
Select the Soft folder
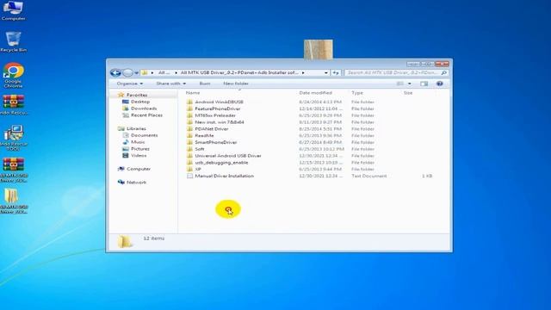coord(200,149)
